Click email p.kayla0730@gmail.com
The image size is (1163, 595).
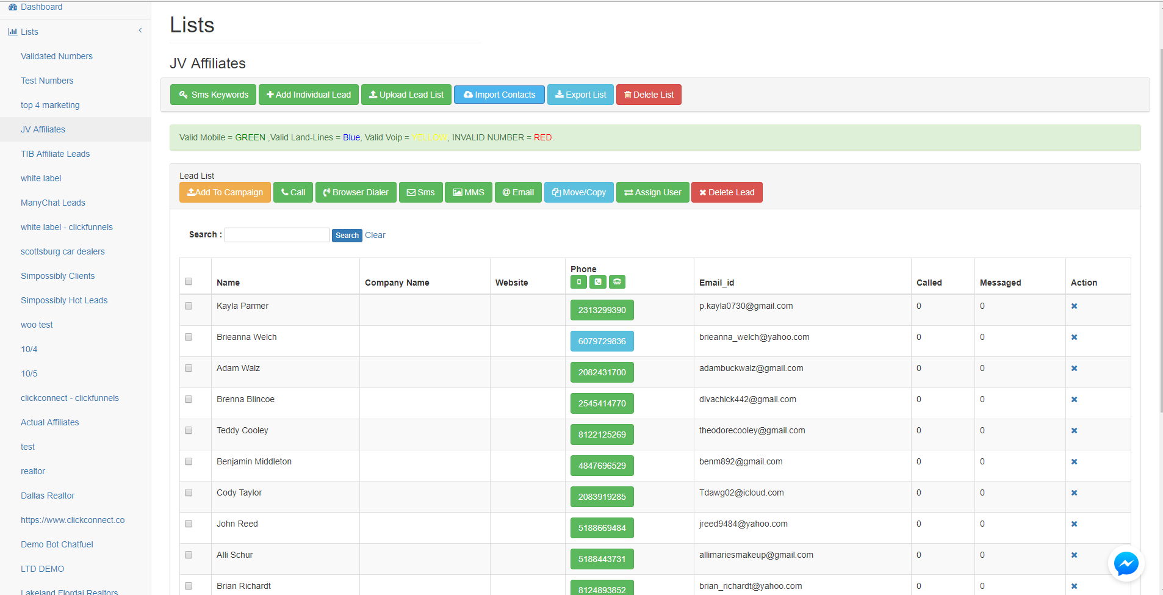point(746,306)
